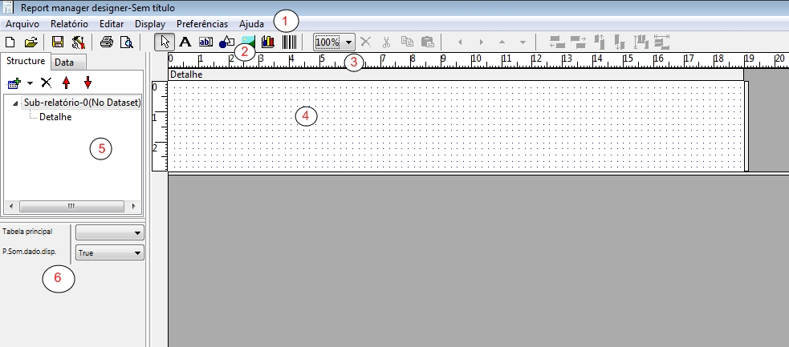Open print preview with the magnifier page icon
This screenshot has width=789, height=347.
126,42
